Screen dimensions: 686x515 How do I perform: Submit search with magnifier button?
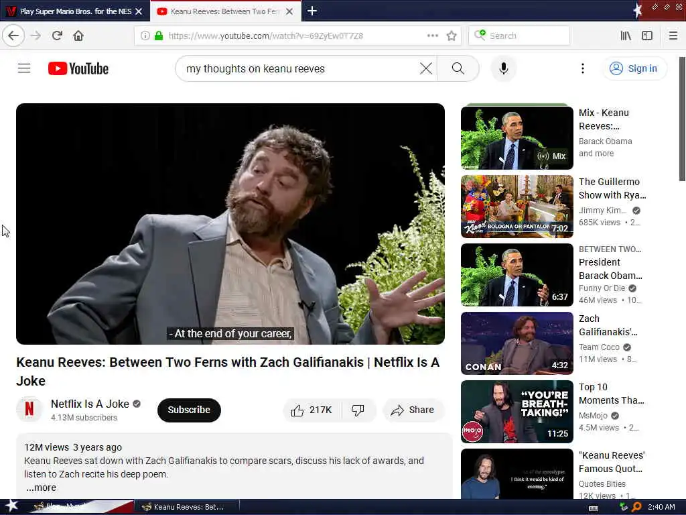pos(458,69)
